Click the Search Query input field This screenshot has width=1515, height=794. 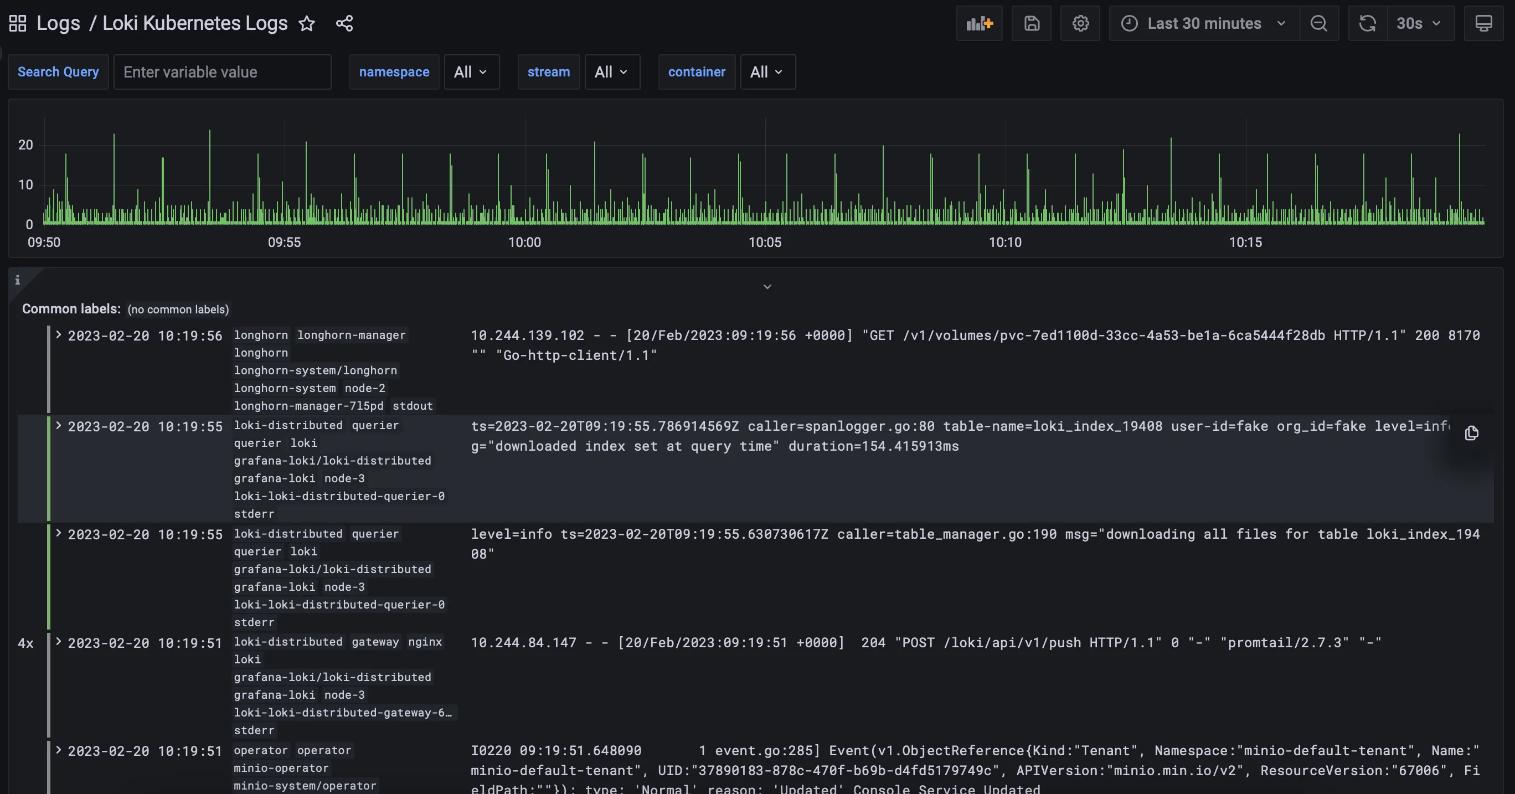[222, 72]
